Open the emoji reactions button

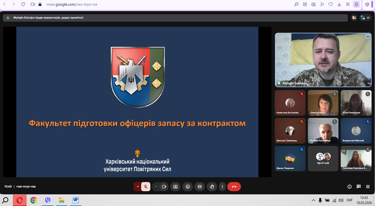coord(188,187)
